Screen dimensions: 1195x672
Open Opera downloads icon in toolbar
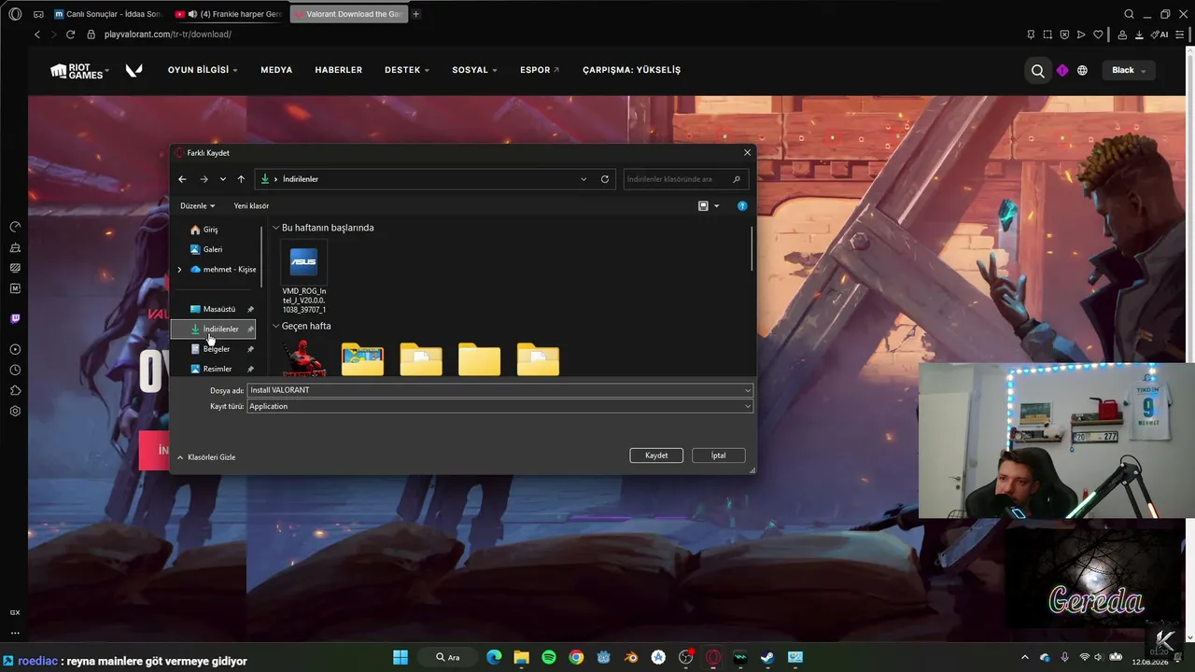1139,35
